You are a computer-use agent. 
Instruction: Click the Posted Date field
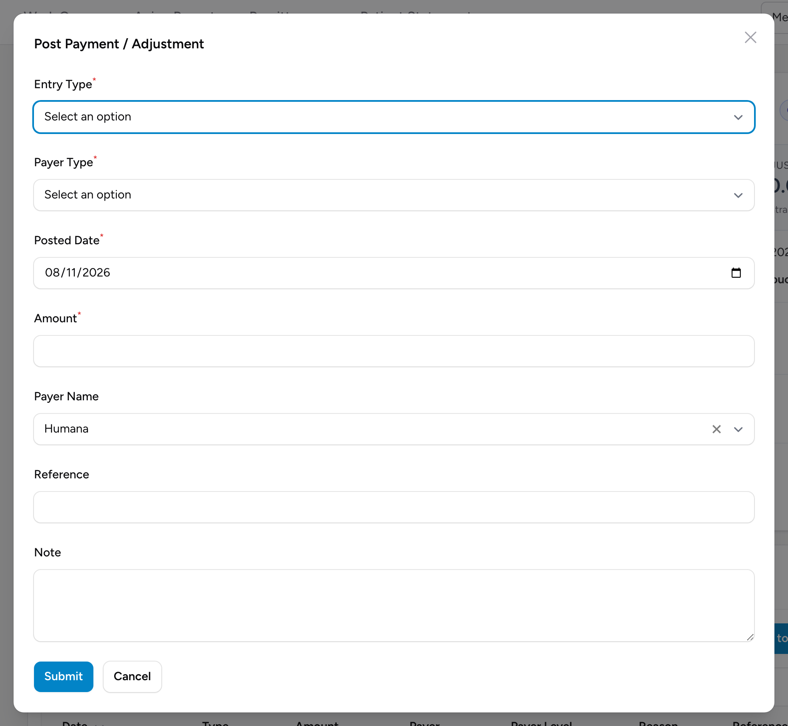[394, 273]
